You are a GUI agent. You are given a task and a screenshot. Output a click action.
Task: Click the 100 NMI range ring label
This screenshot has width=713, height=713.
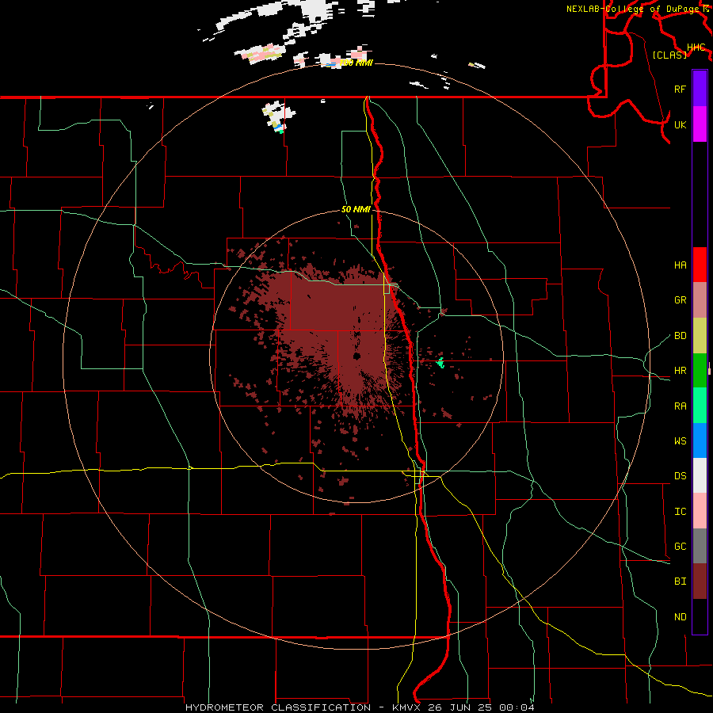click(356, 63)
